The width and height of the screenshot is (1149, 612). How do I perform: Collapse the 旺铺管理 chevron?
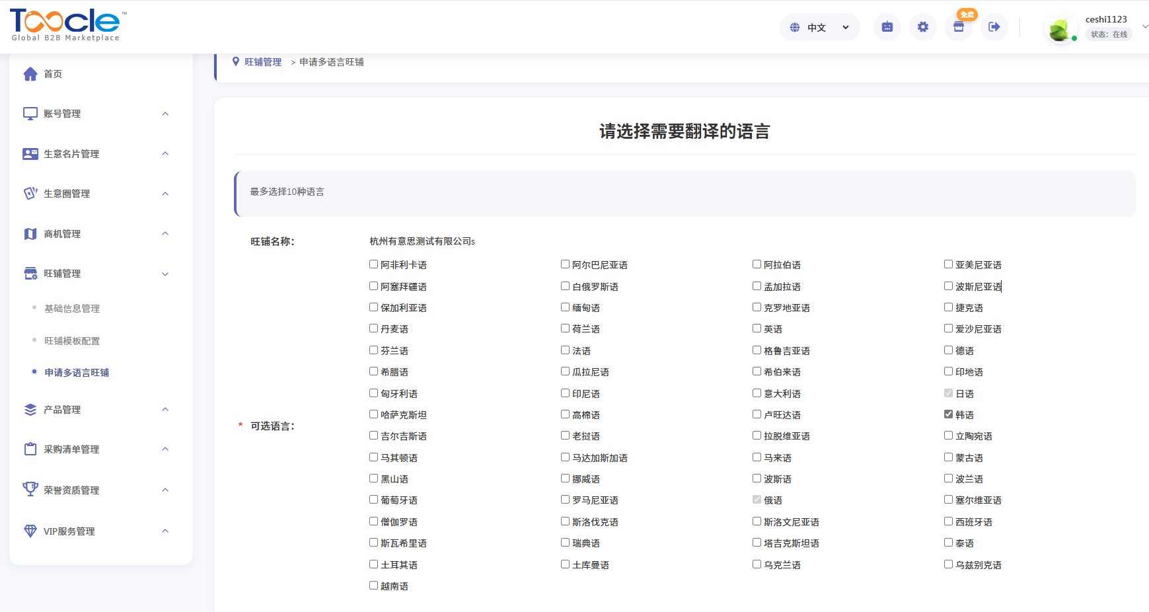click(165, 274)
